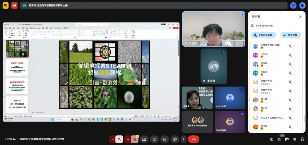Toggle the microphone mute button
This screenshot has height=145, width=308.
pyautogui.click(x=119, y=139)
